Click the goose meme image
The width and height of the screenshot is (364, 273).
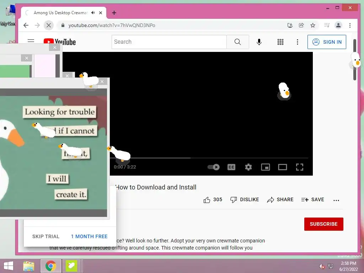tap(53, 152)
